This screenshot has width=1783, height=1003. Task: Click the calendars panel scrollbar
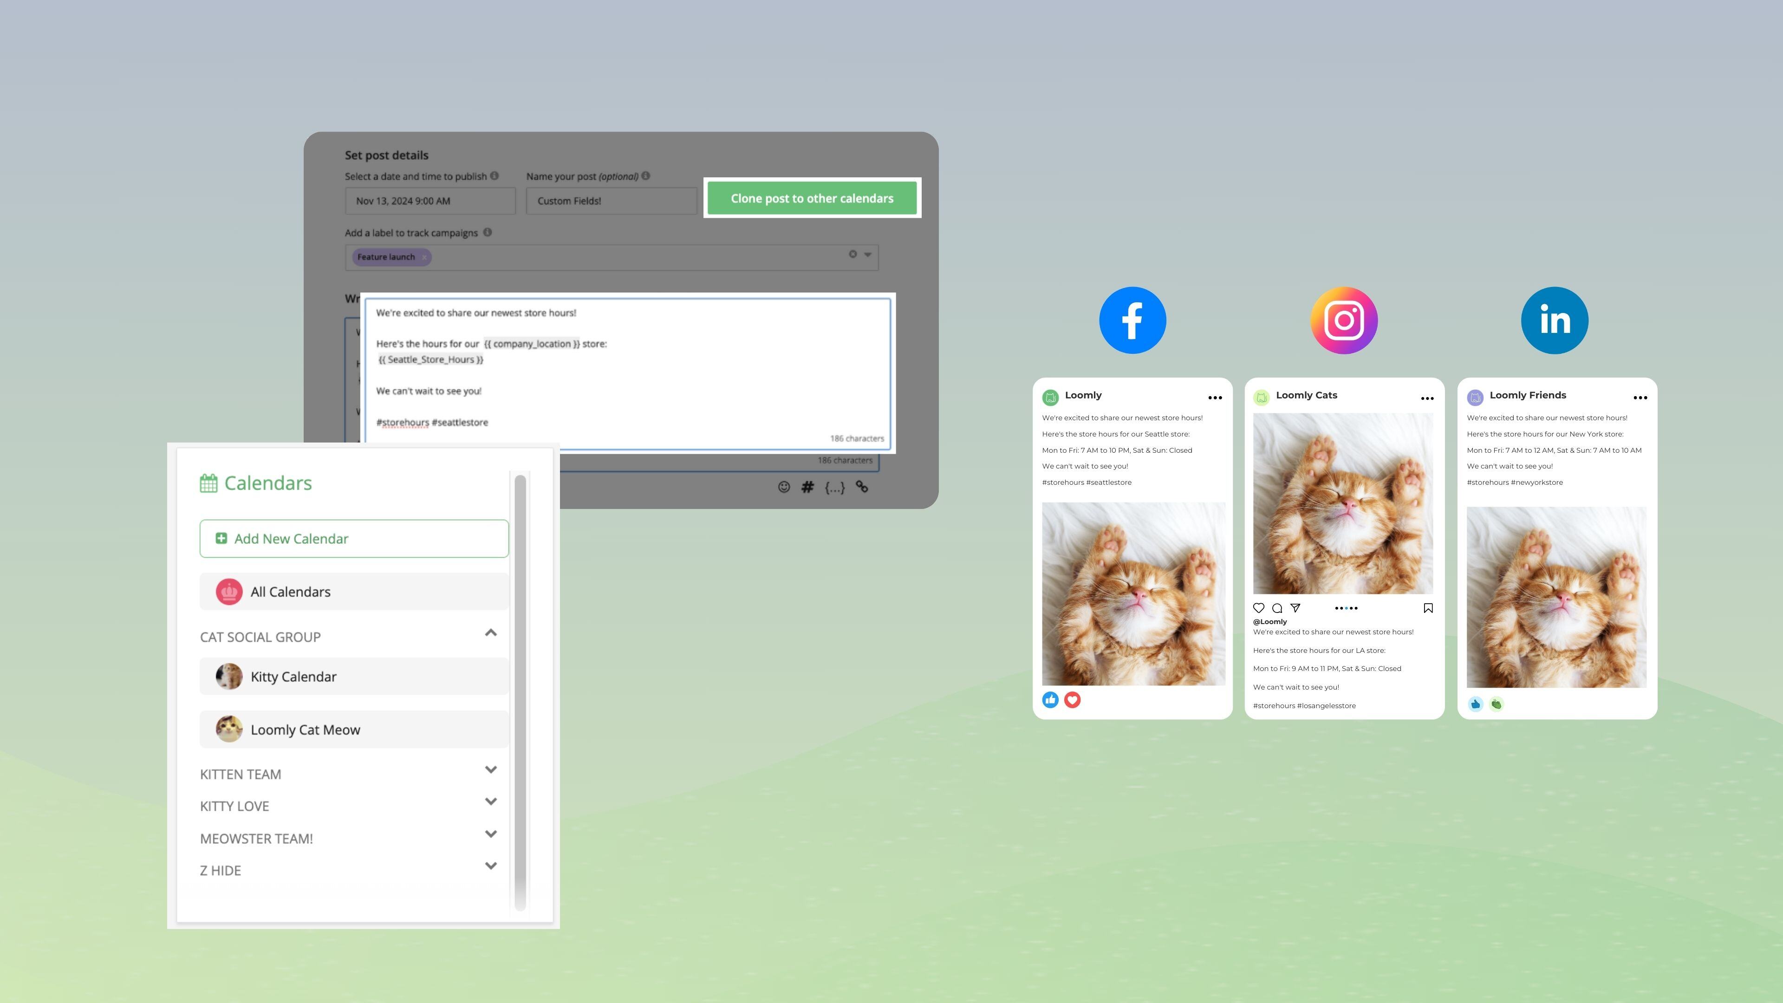point(520,692)
